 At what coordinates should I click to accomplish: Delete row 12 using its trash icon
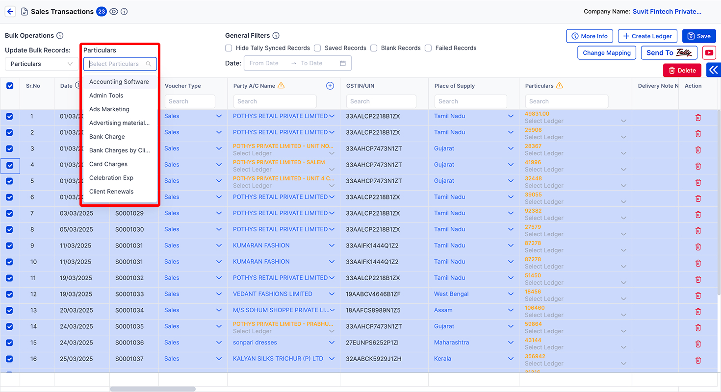(698, 295)
